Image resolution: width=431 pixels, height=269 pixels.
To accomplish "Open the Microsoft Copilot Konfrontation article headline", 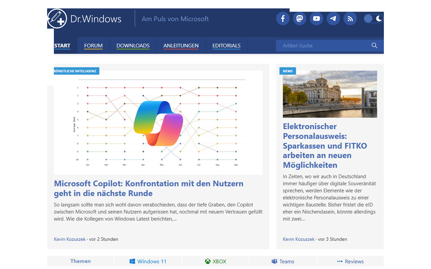I will click(148, 188).
